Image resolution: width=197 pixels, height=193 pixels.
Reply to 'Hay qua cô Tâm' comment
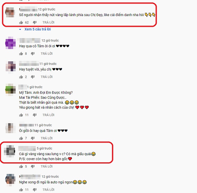coord(47,54)
